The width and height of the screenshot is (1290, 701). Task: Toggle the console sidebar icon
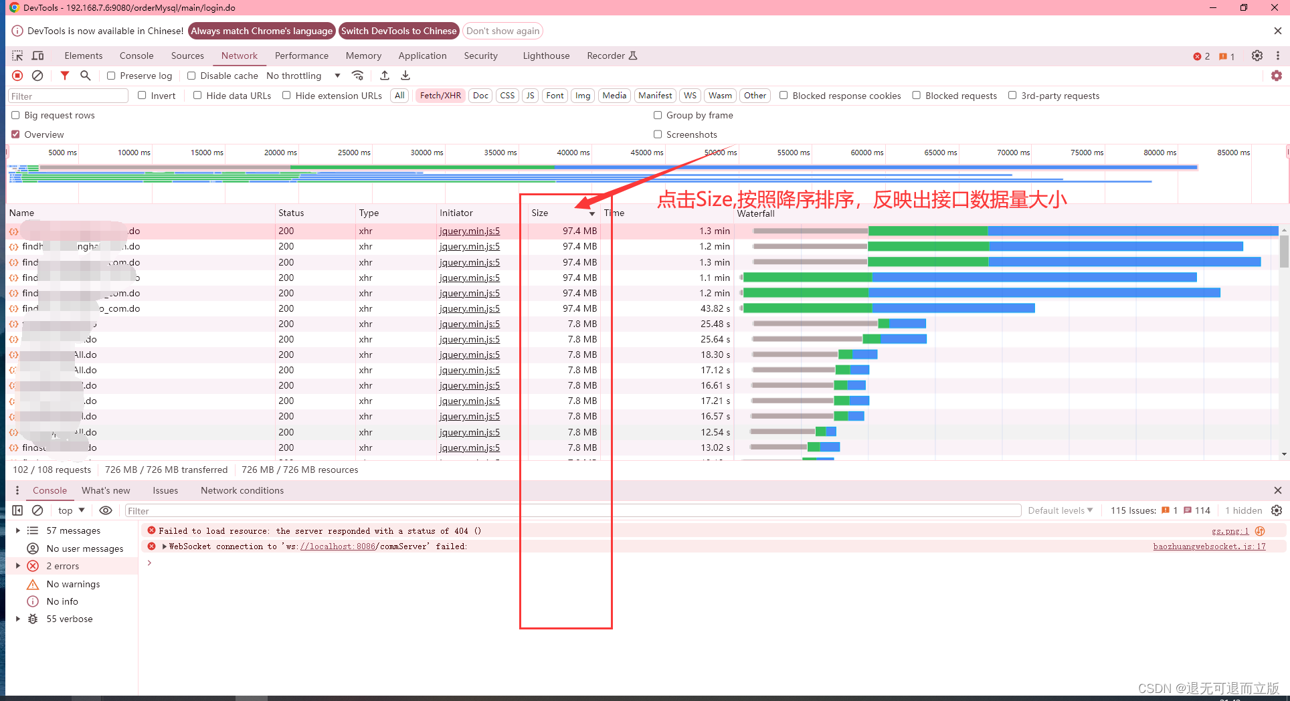tap(17, 510)
